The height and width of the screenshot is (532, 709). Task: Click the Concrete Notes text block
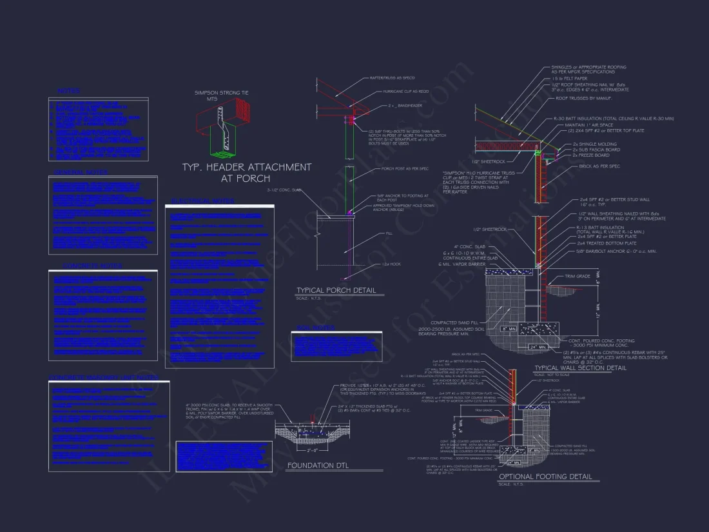(103, 315)
